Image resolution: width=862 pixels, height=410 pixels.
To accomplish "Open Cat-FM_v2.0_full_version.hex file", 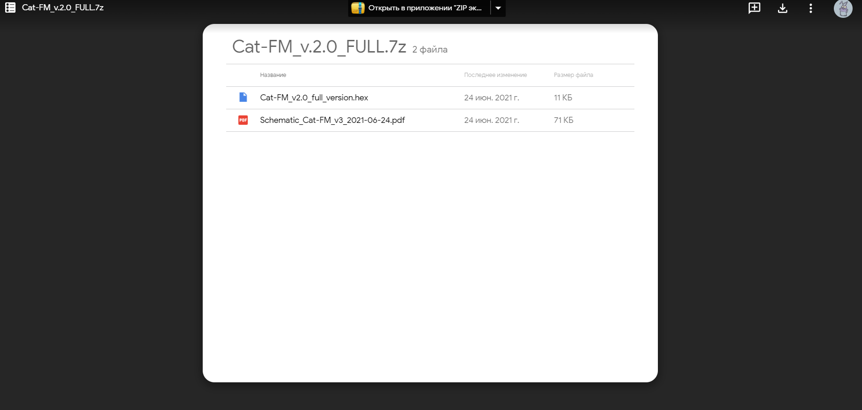I will coord(314,98).
